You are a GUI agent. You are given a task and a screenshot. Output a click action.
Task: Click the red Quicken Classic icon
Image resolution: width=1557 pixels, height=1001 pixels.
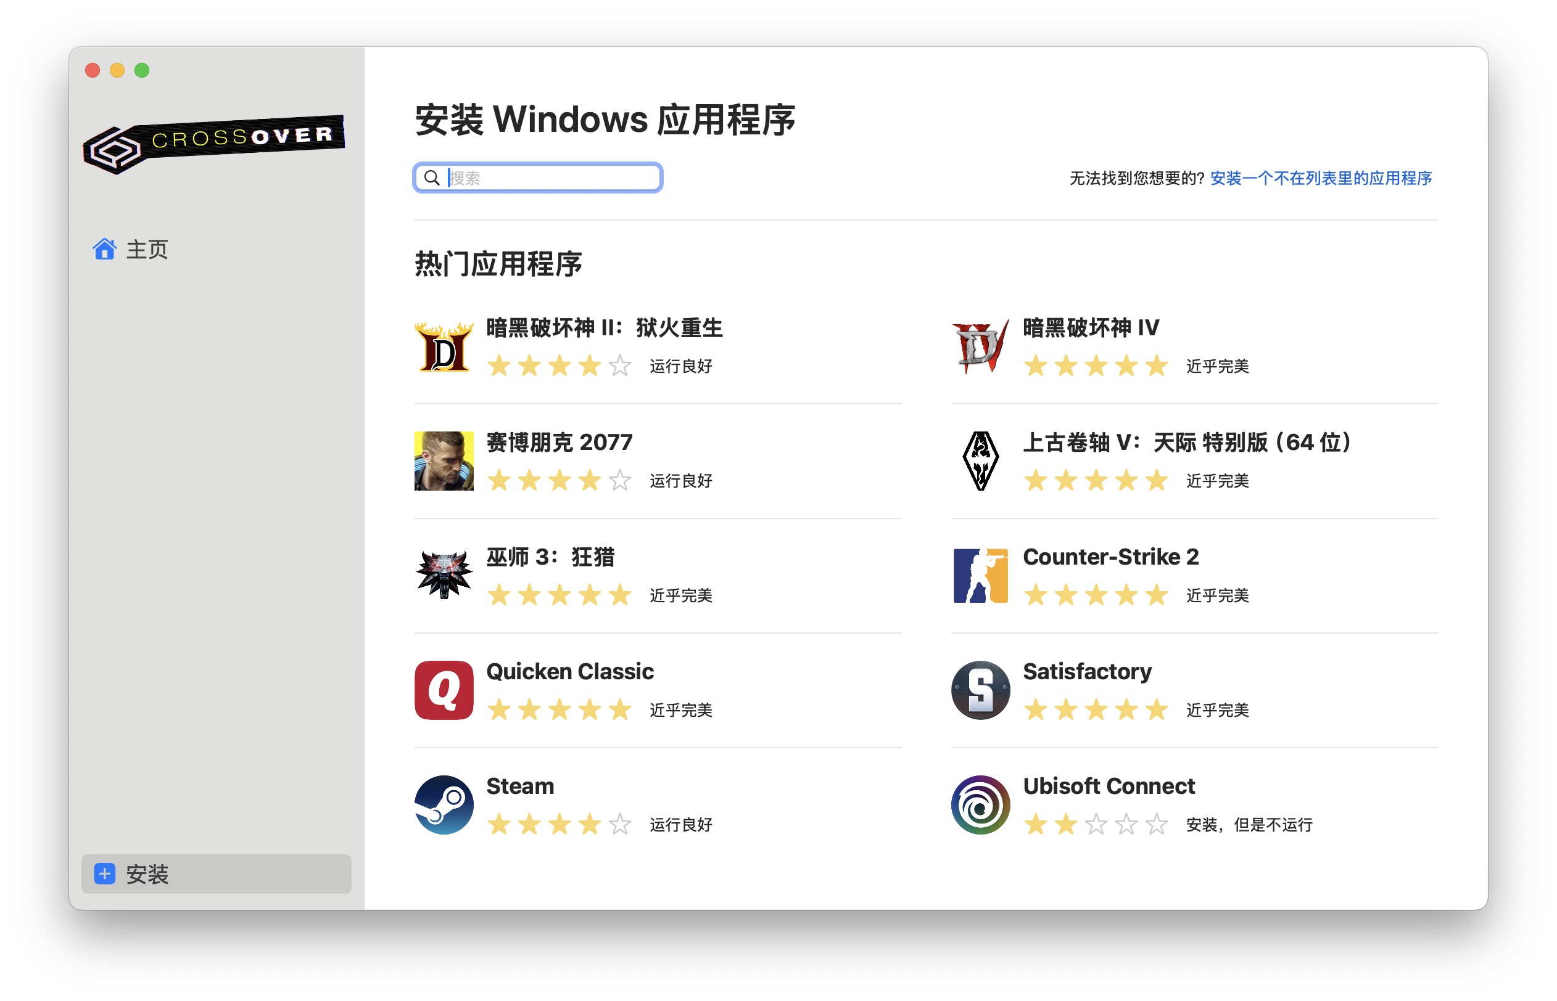[444, 690]
